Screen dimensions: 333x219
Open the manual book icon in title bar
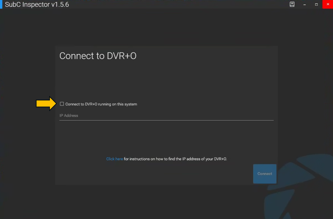click(292, 4)
